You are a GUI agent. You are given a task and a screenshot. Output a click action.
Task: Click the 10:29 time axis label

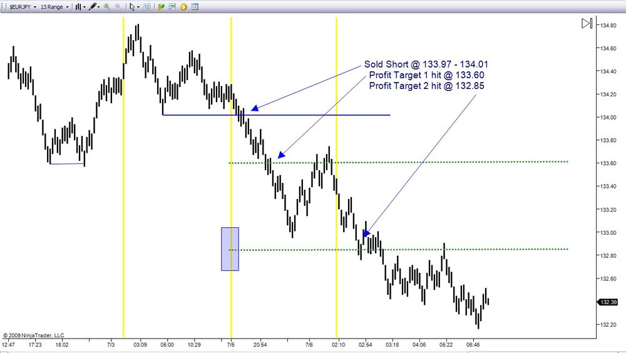(x=194, y=345)
